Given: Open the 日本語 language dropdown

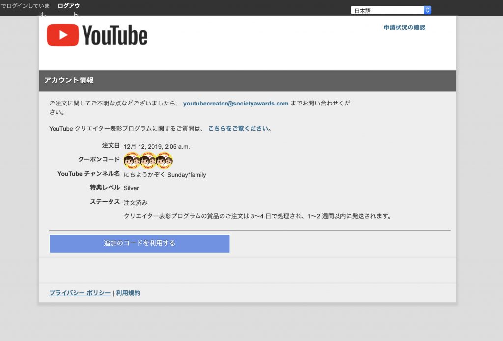Looking at the screenshot, I should 391,11.
